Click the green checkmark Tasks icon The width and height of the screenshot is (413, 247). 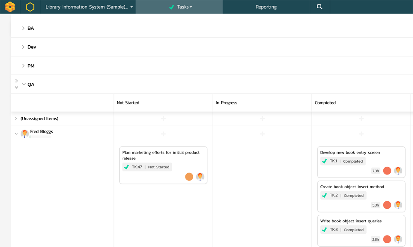click(x=172, y=7)
